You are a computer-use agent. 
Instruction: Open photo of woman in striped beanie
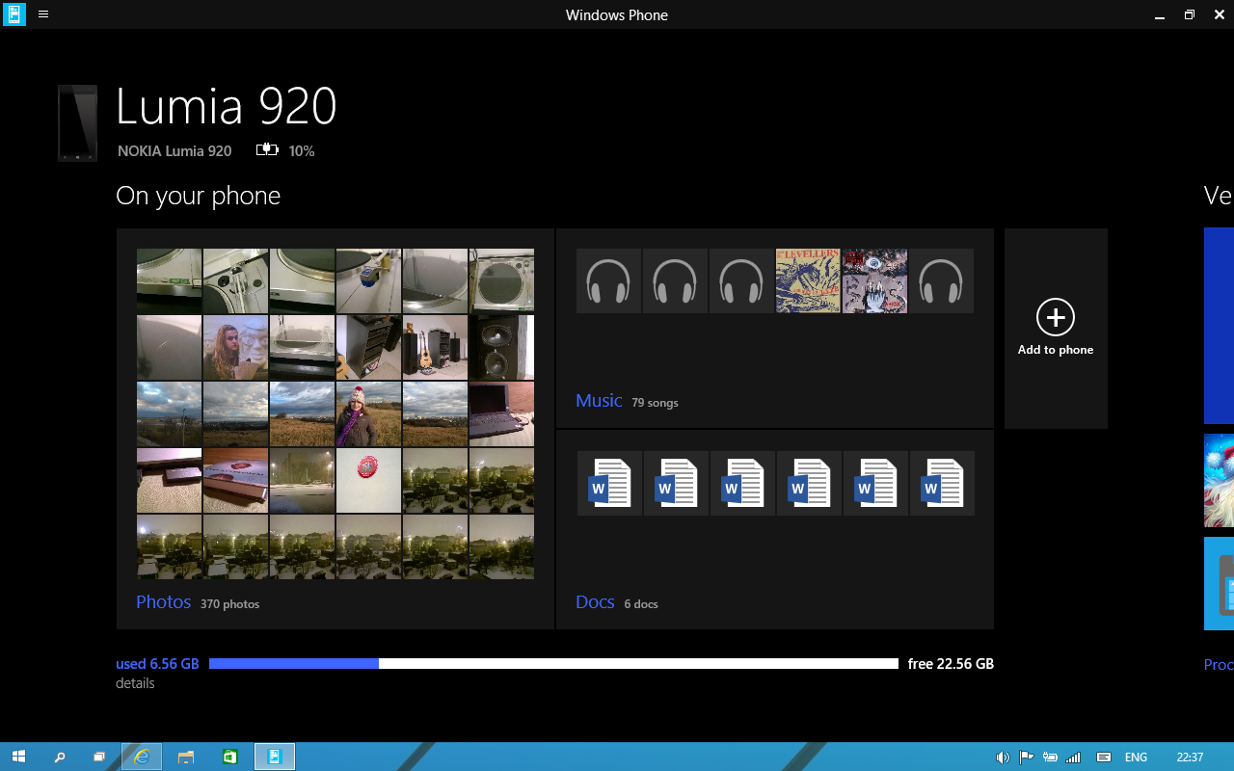[368, 414]
